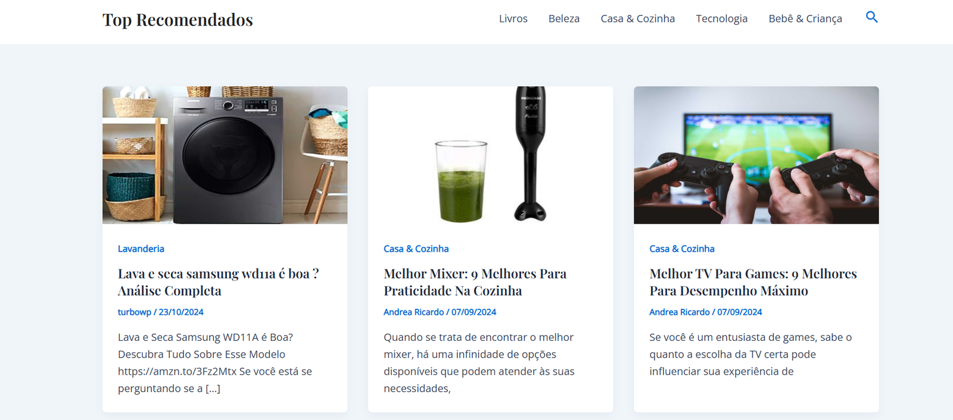Open the Lava e seca samsung wd11a title
Image resolution: width=953 pixels, height=420 pixels.
pyautogui.click(x=218, y=282)
